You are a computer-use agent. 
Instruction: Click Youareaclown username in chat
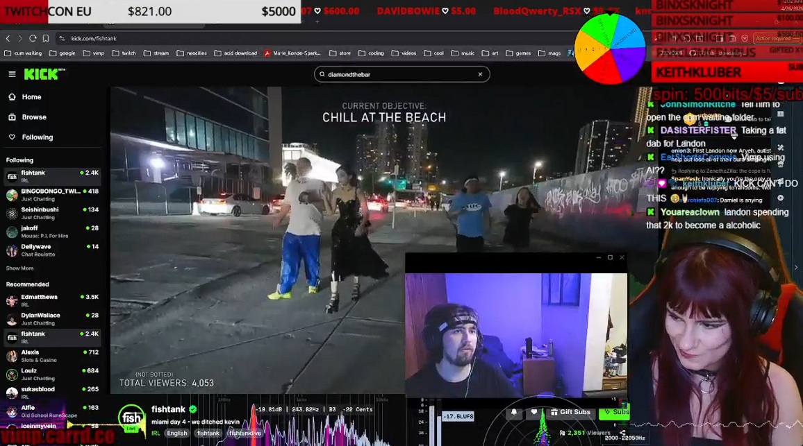click(689, 212)
